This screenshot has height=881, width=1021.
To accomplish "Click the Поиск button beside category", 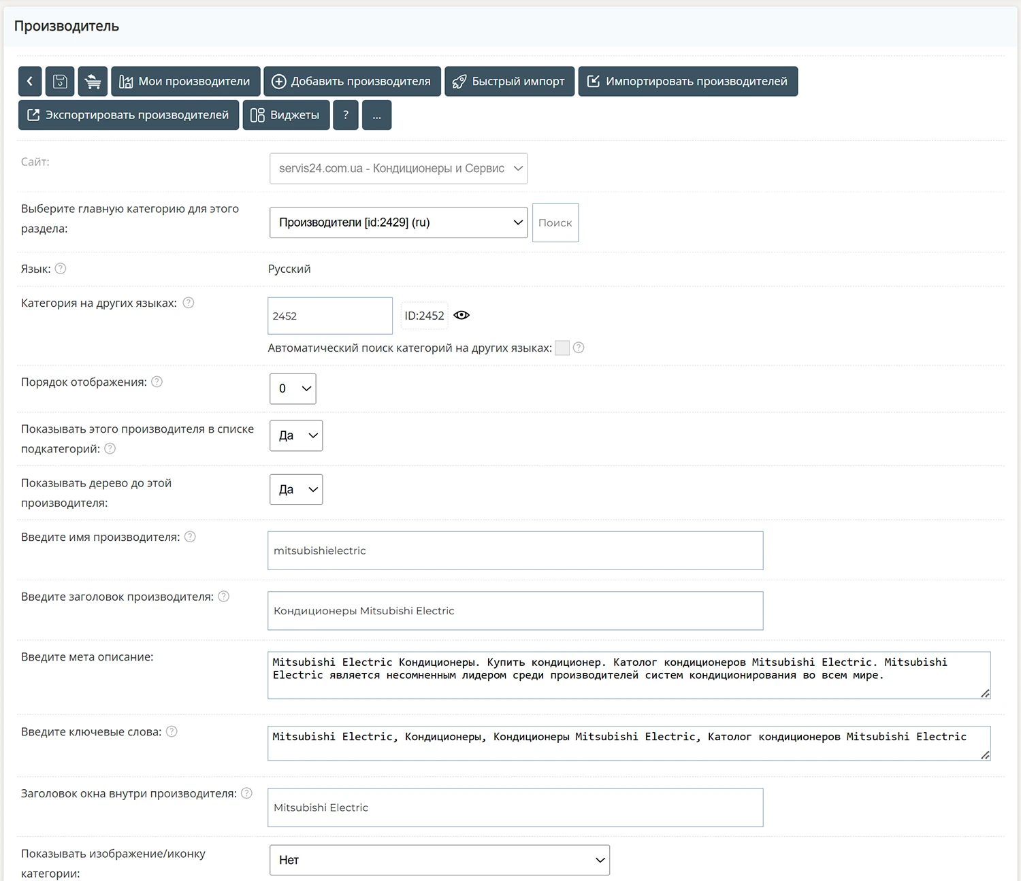I will tap(555, 222).
